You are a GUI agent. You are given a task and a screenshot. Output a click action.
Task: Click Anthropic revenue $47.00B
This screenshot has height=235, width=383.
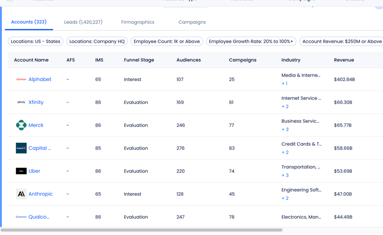[x=343, y=194]
